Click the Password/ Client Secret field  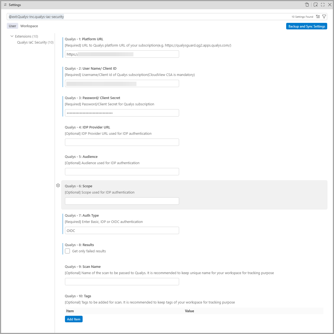[122, 113]
